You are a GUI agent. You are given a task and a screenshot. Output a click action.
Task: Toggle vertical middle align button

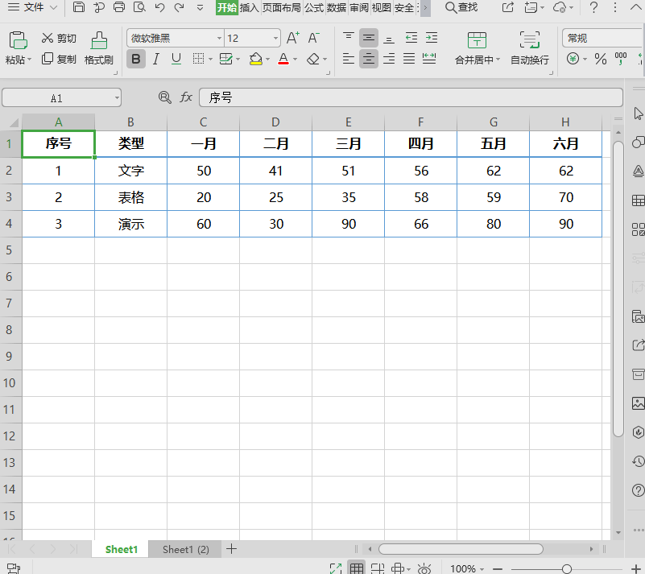pos(369,38)
